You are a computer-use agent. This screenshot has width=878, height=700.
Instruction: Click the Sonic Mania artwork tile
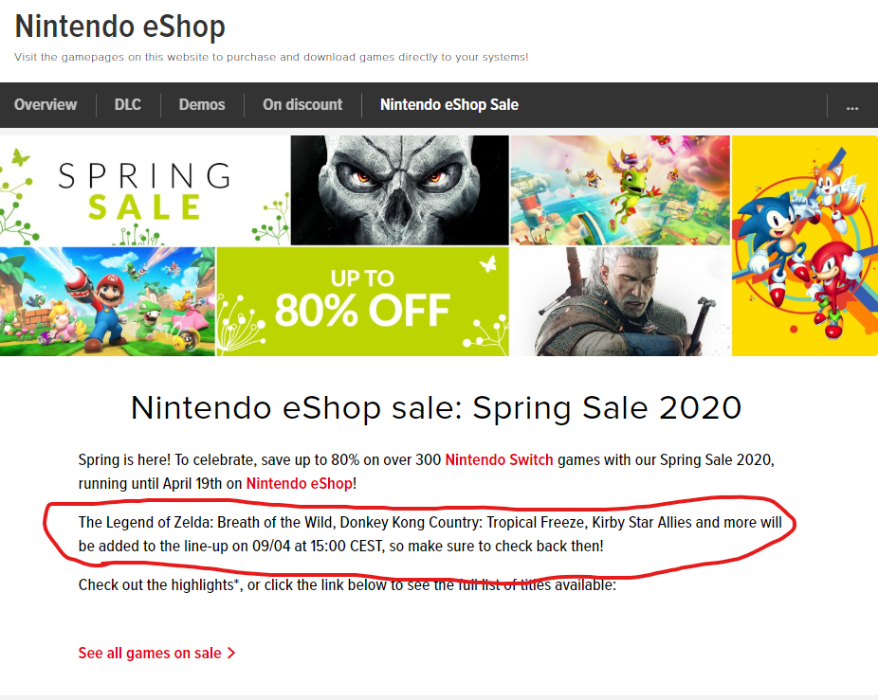click(x=804, y=245)
